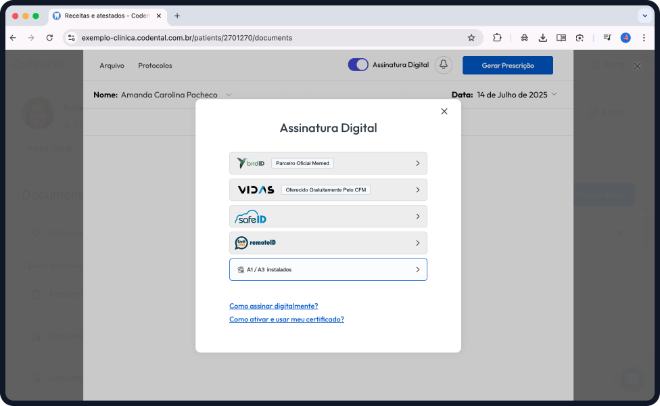Image resolution: width=660 pixels, height=406 pixels.
Task: Click Oferecido Gratuitamente Pelo CFM badge
Action: [x=326, y=190]
